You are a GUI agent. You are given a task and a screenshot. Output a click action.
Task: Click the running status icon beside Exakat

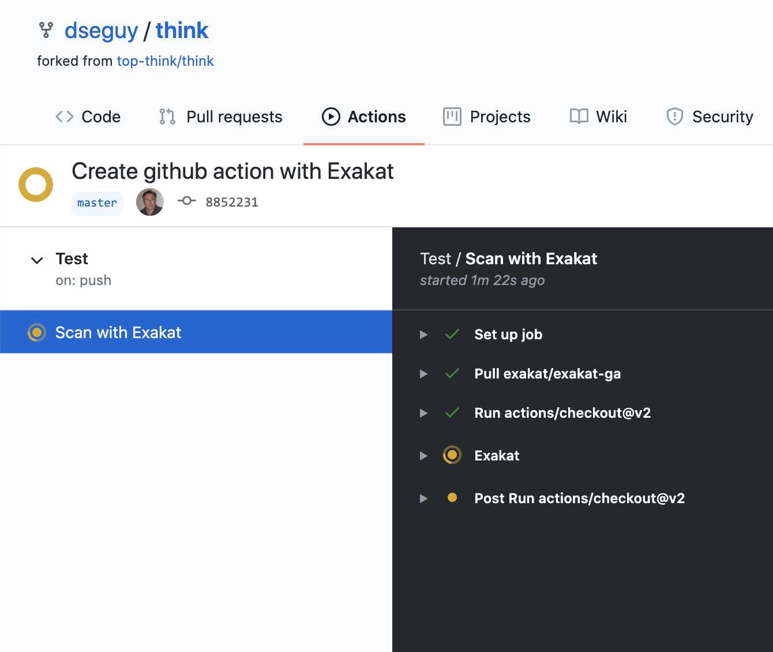[452, 455]
